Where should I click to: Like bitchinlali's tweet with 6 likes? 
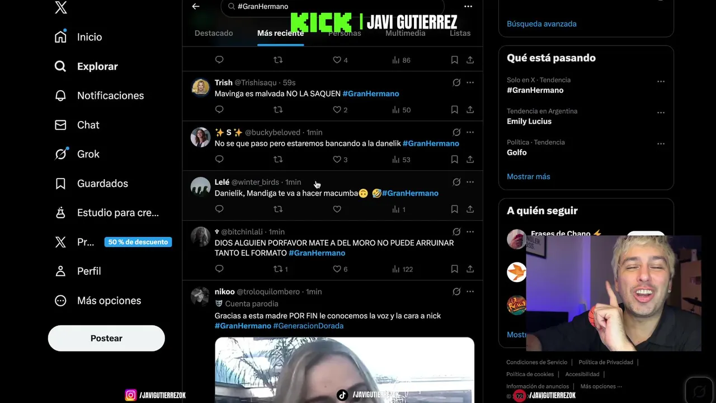[340, 269]
